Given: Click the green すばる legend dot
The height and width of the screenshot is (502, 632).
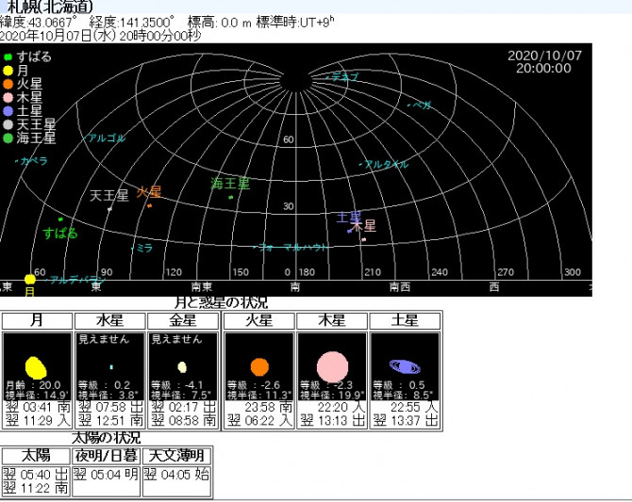Looking at the screenshot, I should 8,57.
